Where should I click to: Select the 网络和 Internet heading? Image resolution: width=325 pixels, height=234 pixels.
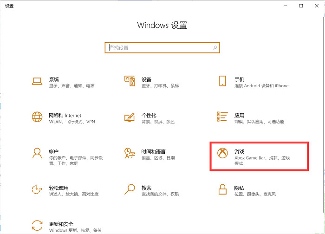65,115
